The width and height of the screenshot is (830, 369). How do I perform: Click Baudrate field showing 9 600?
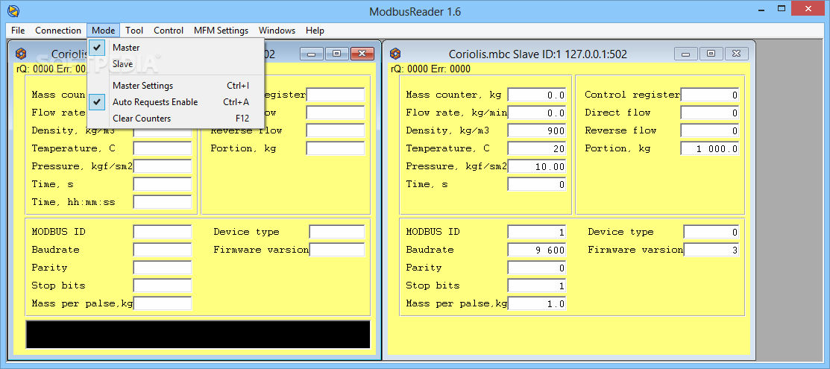537,250
